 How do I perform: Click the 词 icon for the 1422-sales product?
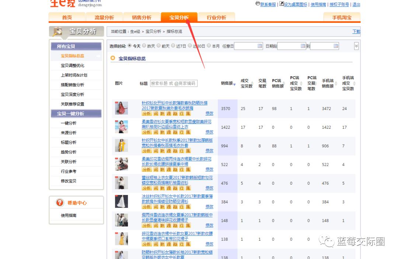tap(156, 132)
